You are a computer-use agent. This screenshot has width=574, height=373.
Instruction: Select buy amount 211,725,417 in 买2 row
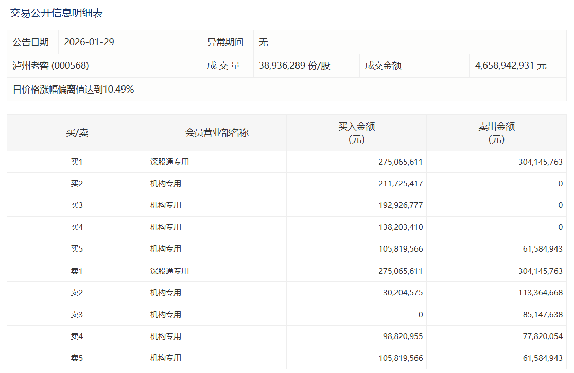pyautogui.click(x=400, y=184)
